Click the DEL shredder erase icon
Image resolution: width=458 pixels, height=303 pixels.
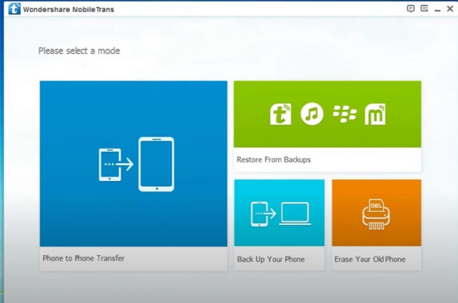376,213
